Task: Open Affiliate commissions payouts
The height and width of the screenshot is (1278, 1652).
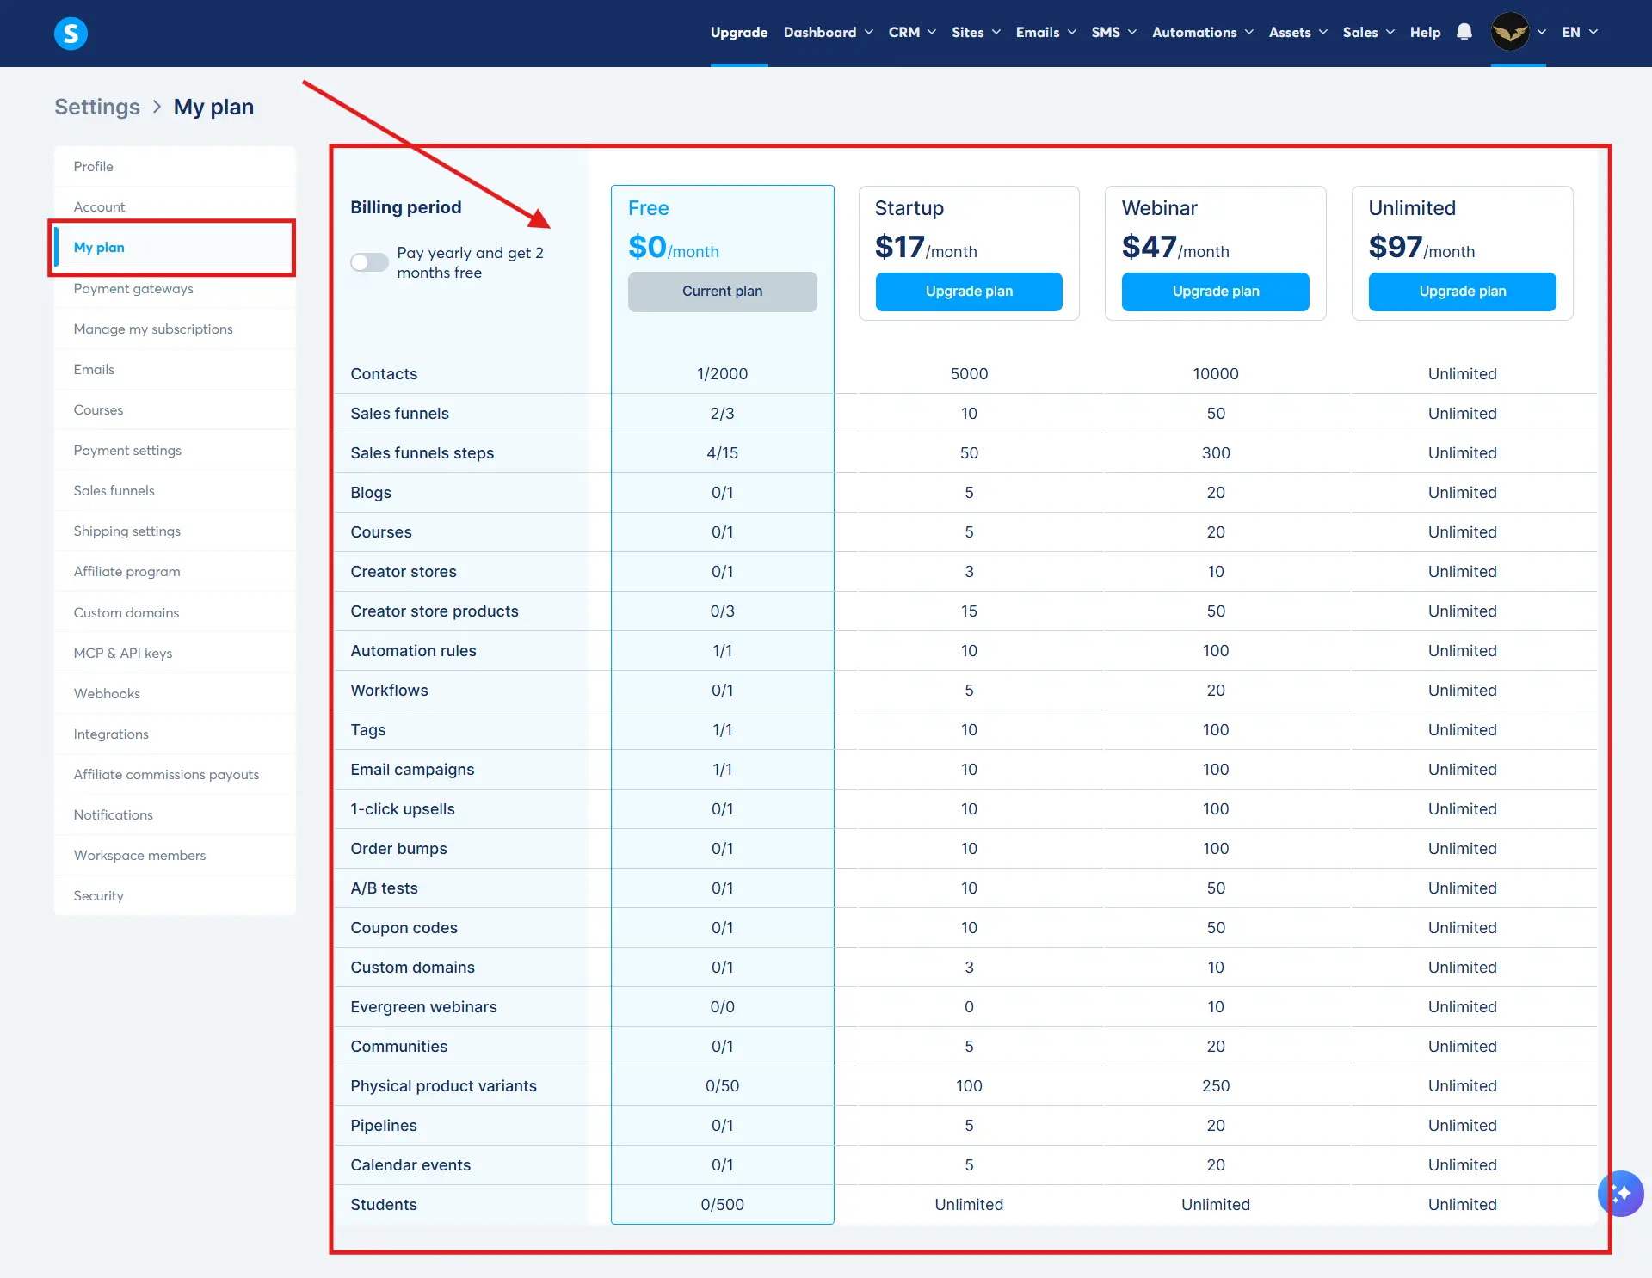Action: click(175, 774)
